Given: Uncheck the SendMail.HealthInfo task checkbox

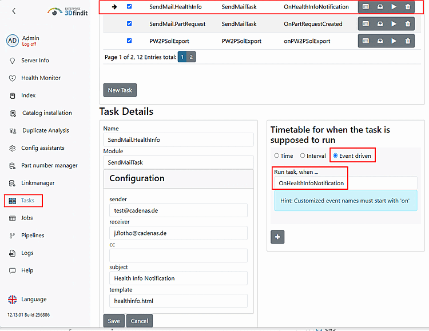Looking at the screenshot, I should pos(129,6).
